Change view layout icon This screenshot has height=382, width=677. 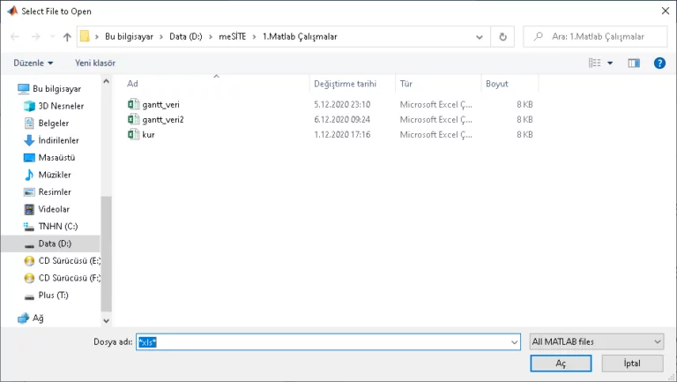click(594, 64)
